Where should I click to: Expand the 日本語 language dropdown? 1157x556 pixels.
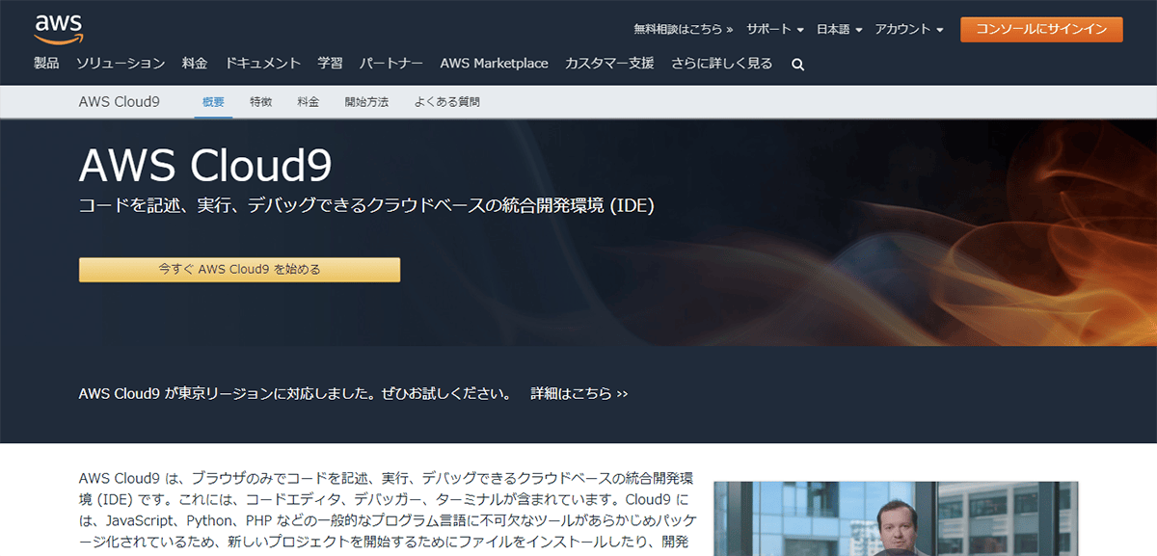click(839, 30)
